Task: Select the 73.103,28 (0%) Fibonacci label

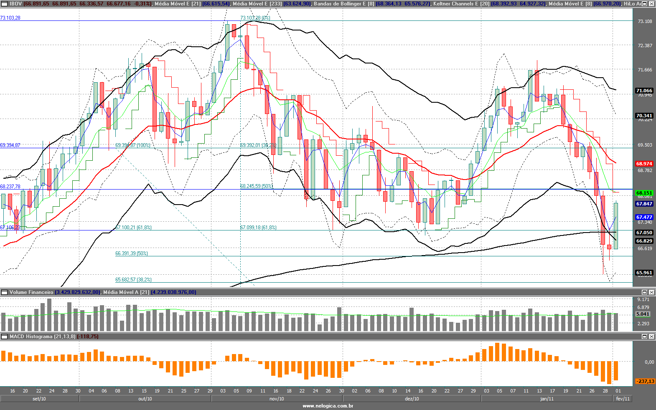Action: [255, 18]
